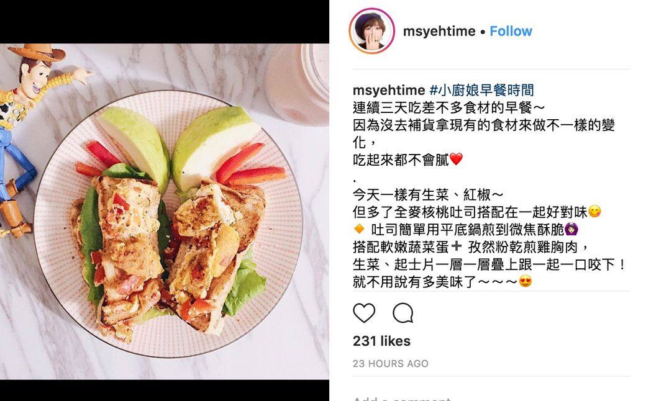The height and width of the screenshot is (401, 646).
Task: Click the plus symbol before 孜然粉
Action: point(456,246)
